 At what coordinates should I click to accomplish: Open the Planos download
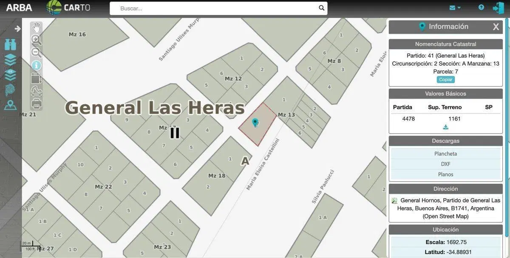coord(445,174)
